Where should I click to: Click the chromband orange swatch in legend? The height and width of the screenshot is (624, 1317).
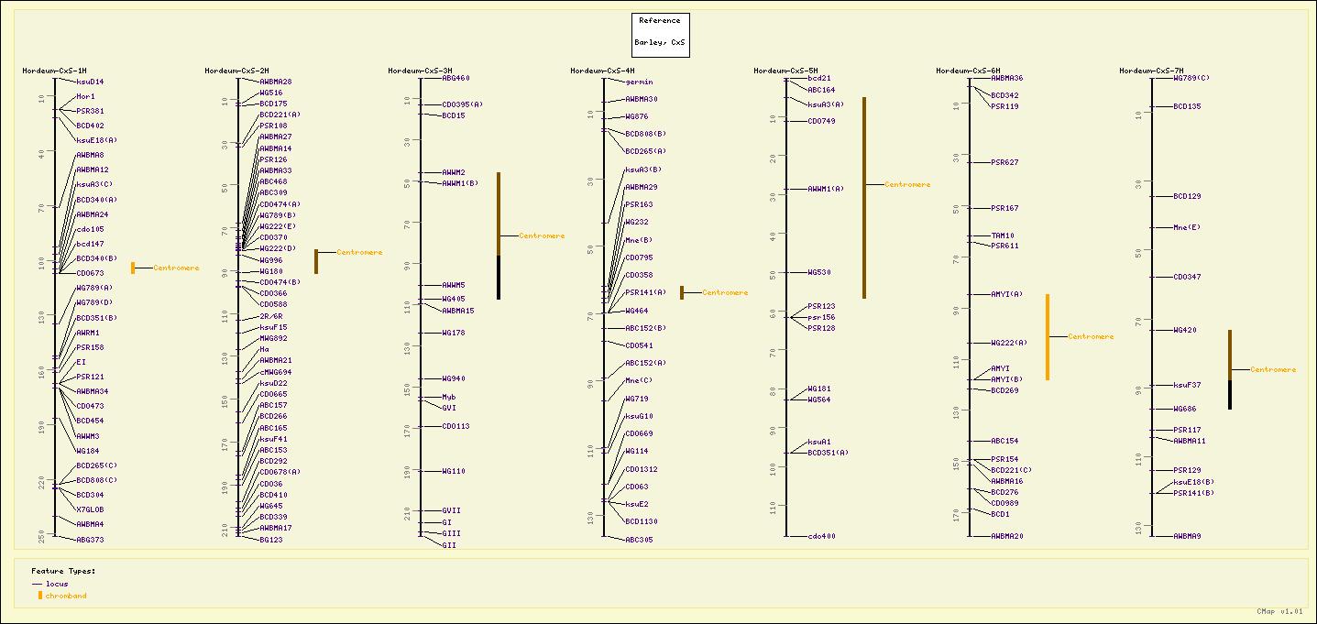pyautogui.click(x=39, y=596)
